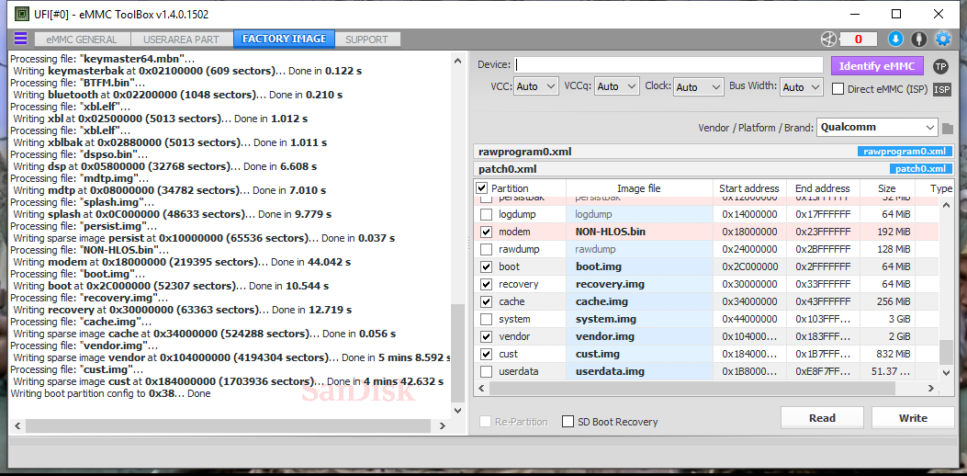This screenshot has height=476, width=967.
Task: Click the blue download arrow icon
Action: click(895, 39)
